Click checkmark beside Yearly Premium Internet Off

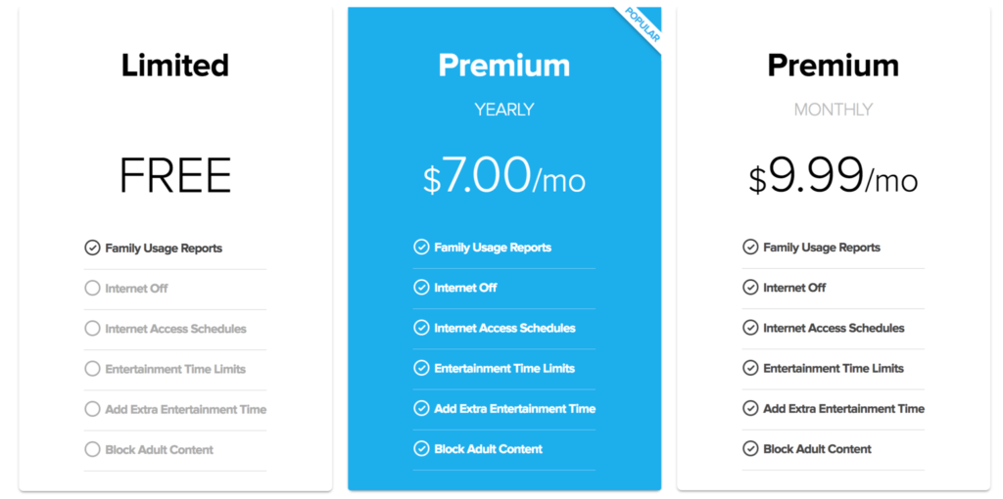421,288
